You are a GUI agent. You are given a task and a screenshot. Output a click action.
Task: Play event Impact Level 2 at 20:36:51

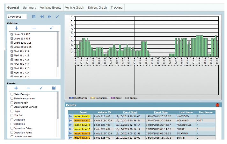click(70, 120)
